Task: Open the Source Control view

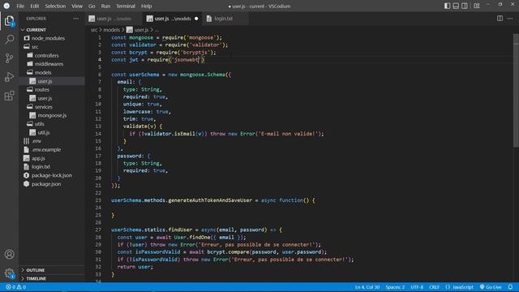Action: [x=9, y=58]
